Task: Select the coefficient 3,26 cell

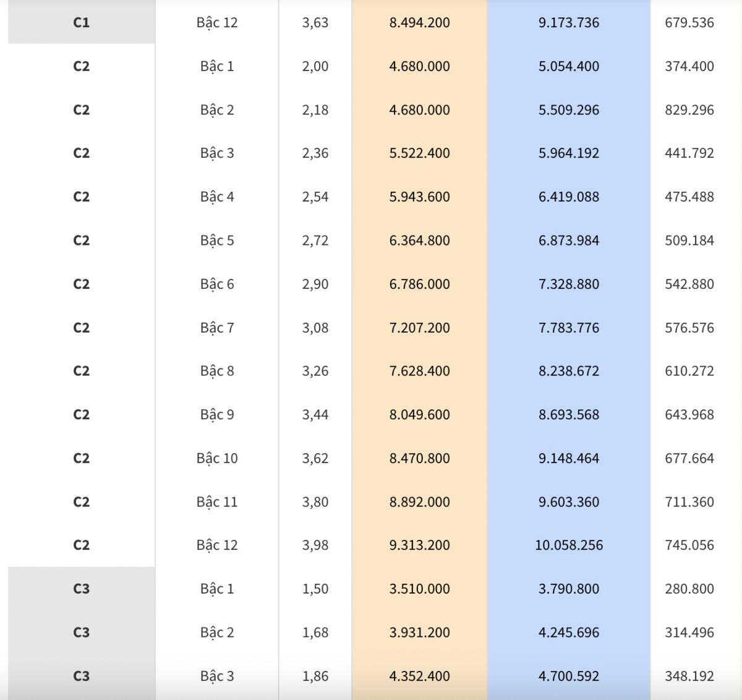Action: [315, 370]
